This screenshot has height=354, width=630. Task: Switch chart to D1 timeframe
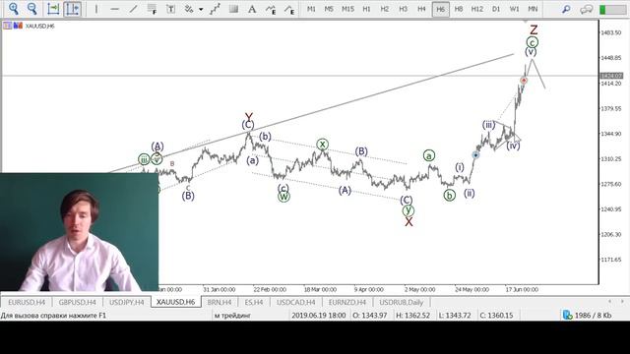pyautogui.click(x=496, y=9)
